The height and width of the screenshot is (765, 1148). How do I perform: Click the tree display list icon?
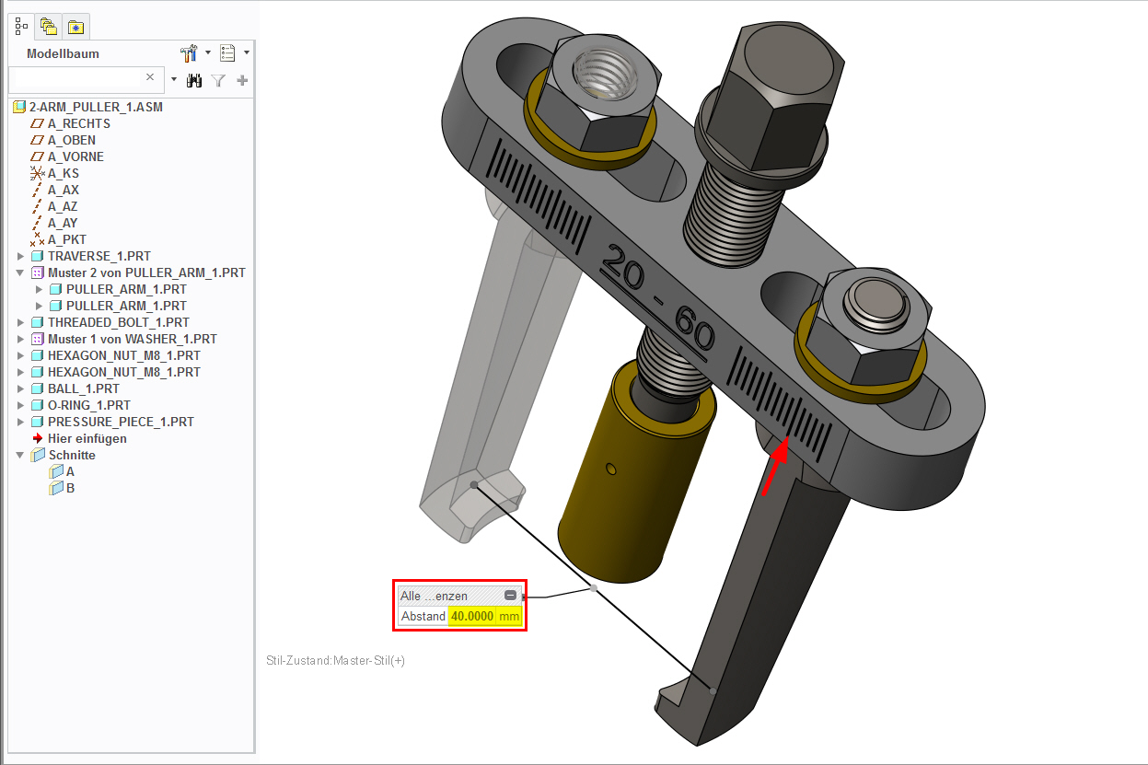227,53
